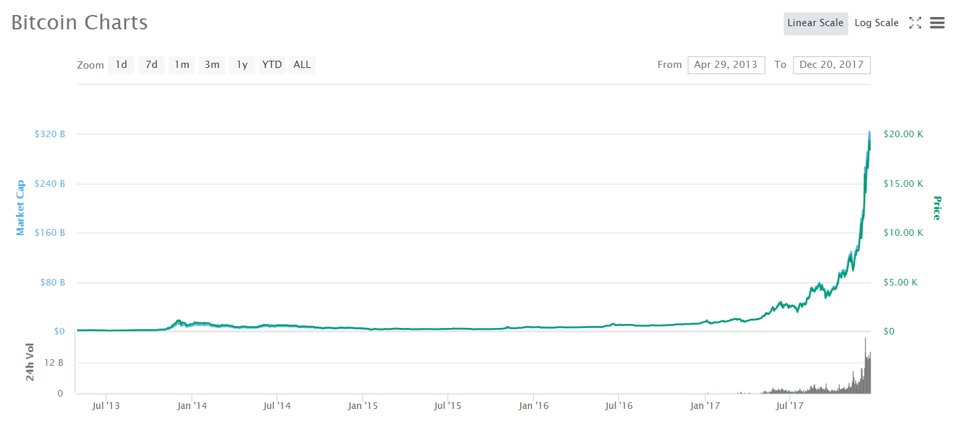Click the $160 B market cap label
This screenshot has width=953, height=422.
50,233
